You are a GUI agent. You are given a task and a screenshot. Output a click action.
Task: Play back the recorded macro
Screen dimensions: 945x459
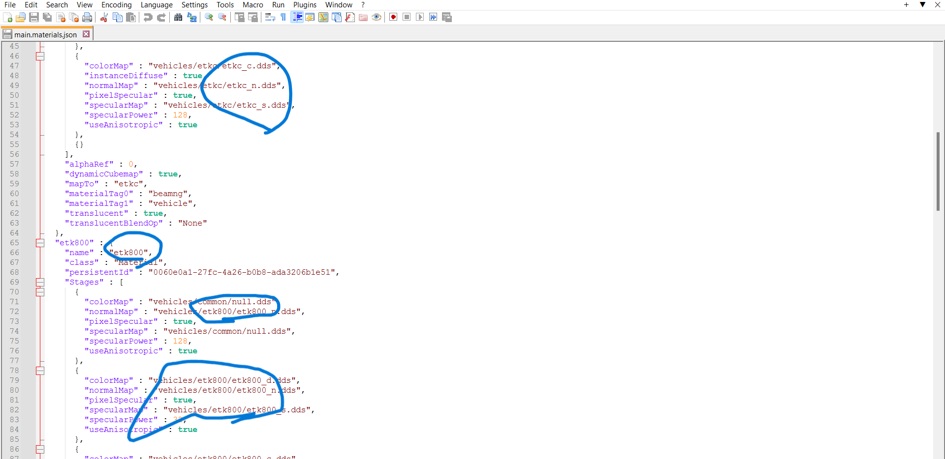[420, 18]
